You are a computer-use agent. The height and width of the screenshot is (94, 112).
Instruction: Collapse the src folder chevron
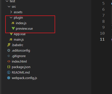pos(9,7)
